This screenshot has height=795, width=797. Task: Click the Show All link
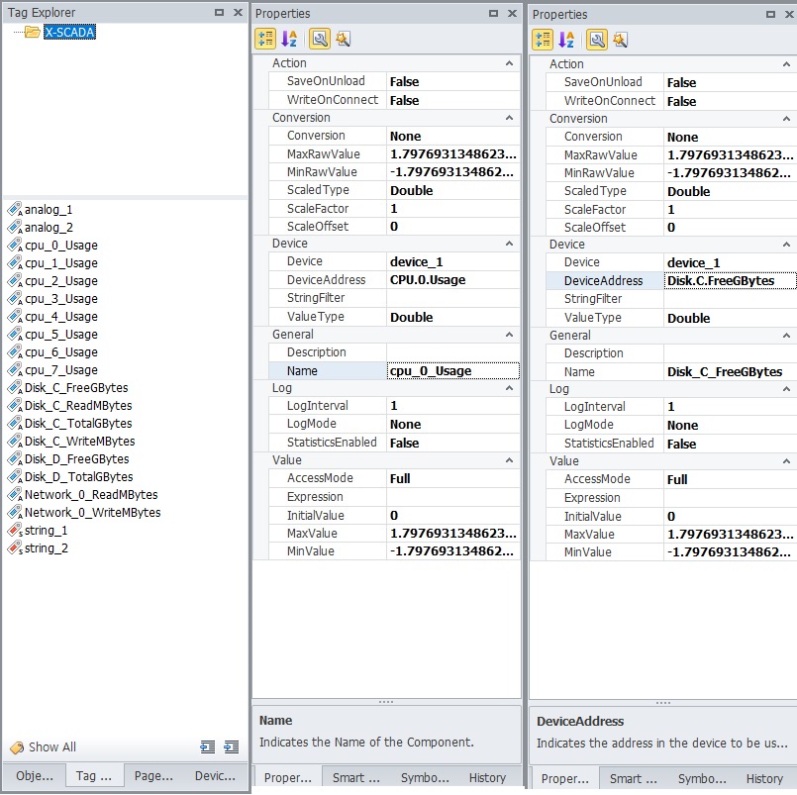(x=52, y=747)
